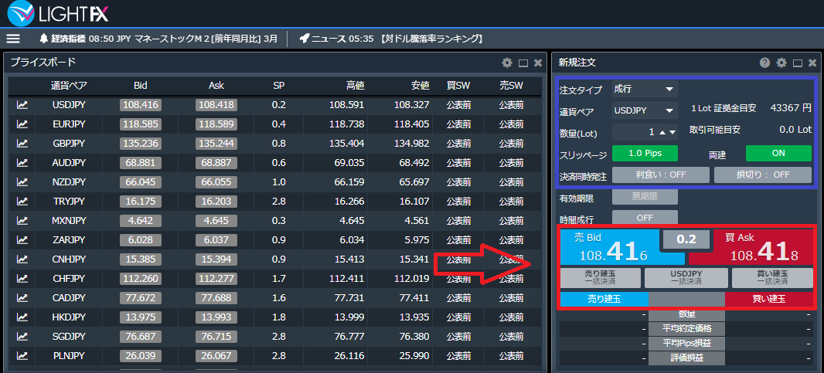Click GBPJPY Ask price 135.244

[216, 144]
